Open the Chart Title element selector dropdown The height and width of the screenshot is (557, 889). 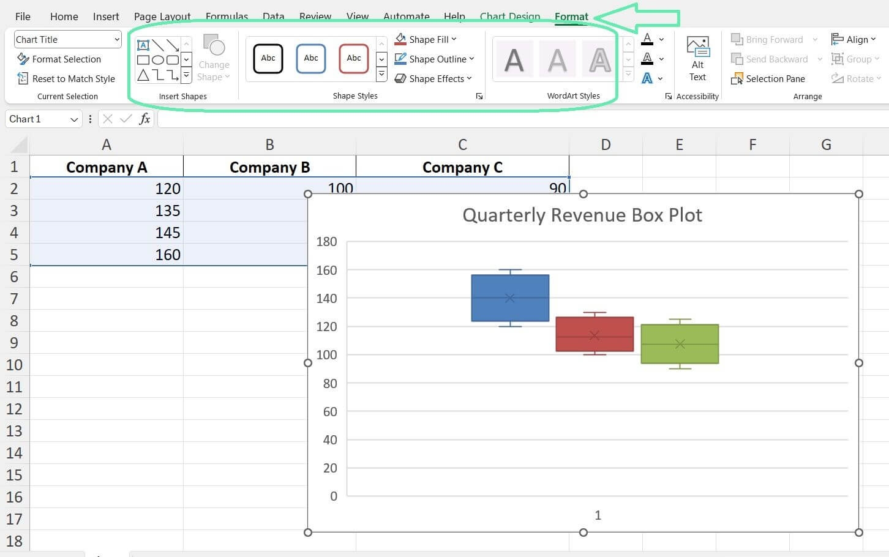(67, 40)
